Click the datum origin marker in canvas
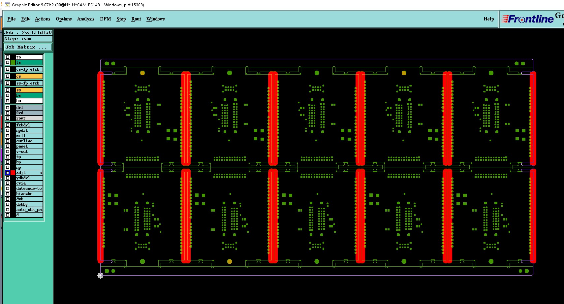Screen dimensions: 564x304 (100, 275)
